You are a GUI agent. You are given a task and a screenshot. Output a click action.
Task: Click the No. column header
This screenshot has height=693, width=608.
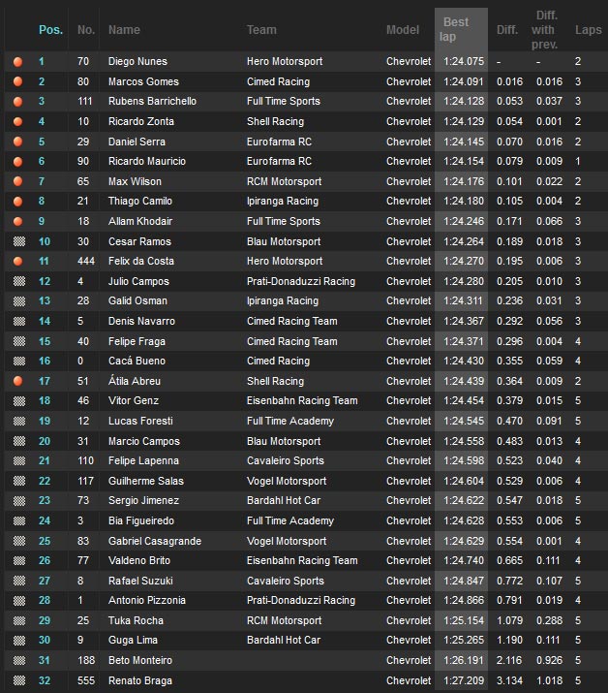tap(86, 30)
